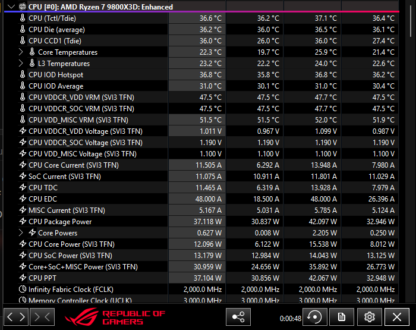This screenshot has width=416, height=330.
Task: Click the 26.396 A average EDC value
Action: (382, 199)
